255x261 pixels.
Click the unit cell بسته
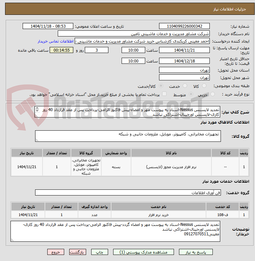click(x=116, y=167)
